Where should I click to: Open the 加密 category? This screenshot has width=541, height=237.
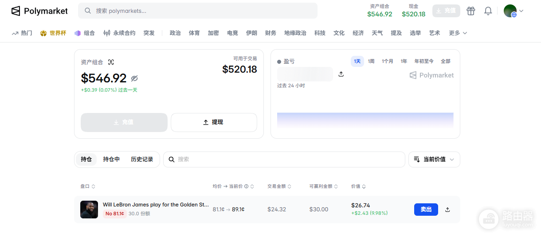pos(213,33)
